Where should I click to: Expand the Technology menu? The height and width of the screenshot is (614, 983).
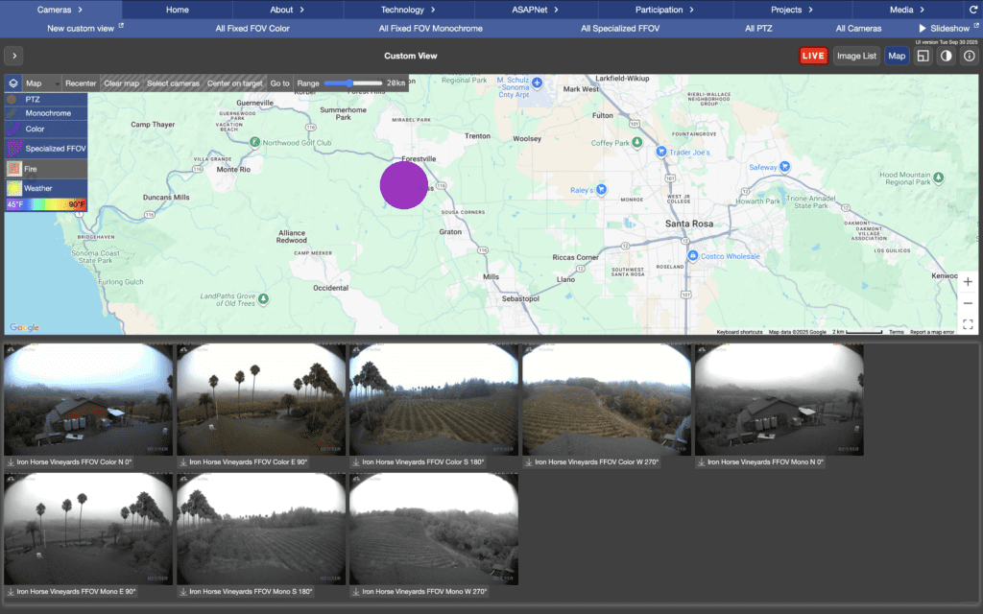409,10
